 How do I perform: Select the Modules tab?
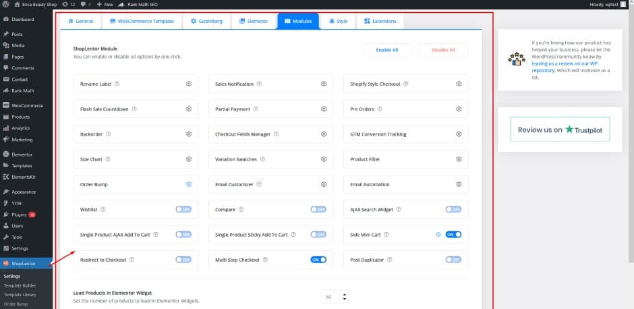[298, 21]
